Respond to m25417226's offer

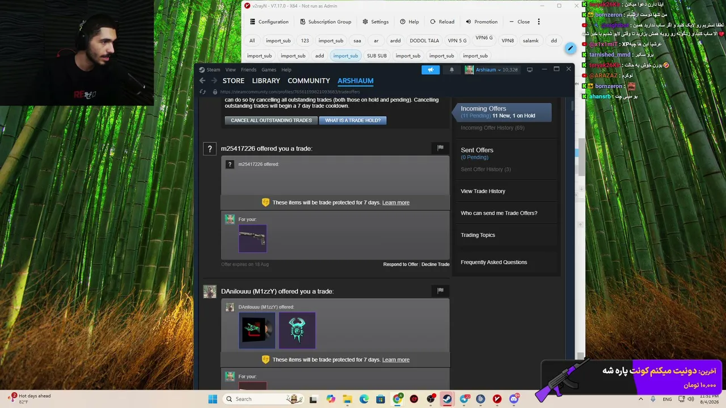[400, 264]
